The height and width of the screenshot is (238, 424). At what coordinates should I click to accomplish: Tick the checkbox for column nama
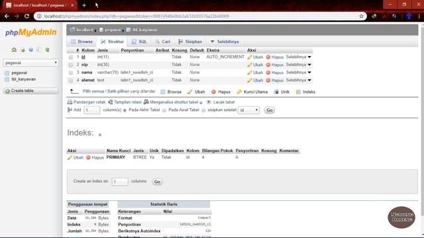pyautogui.click(x=71, y=73)
